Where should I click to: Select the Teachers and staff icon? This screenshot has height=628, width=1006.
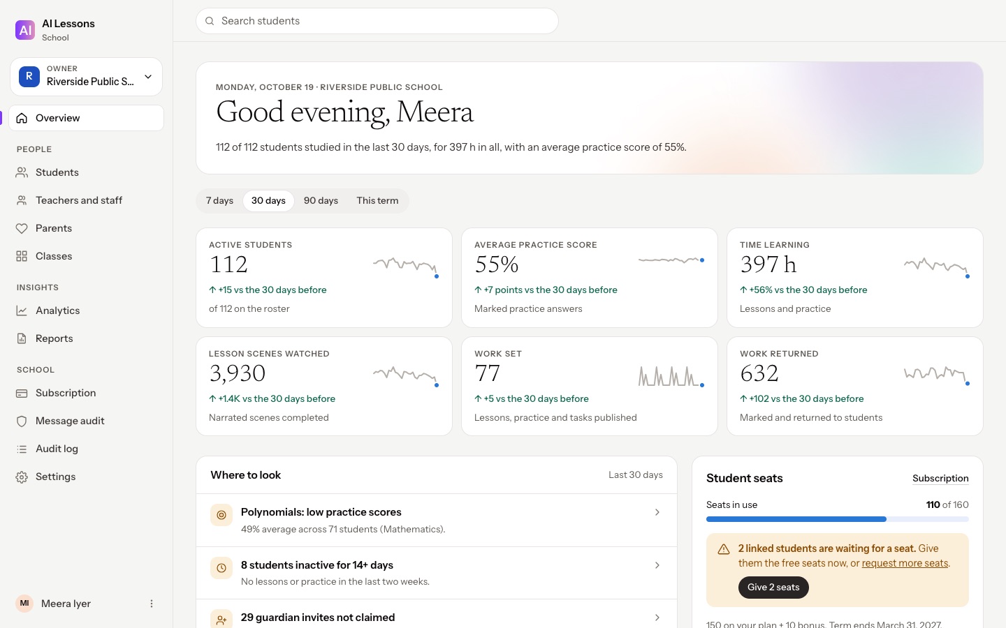[x=22, y=200]
